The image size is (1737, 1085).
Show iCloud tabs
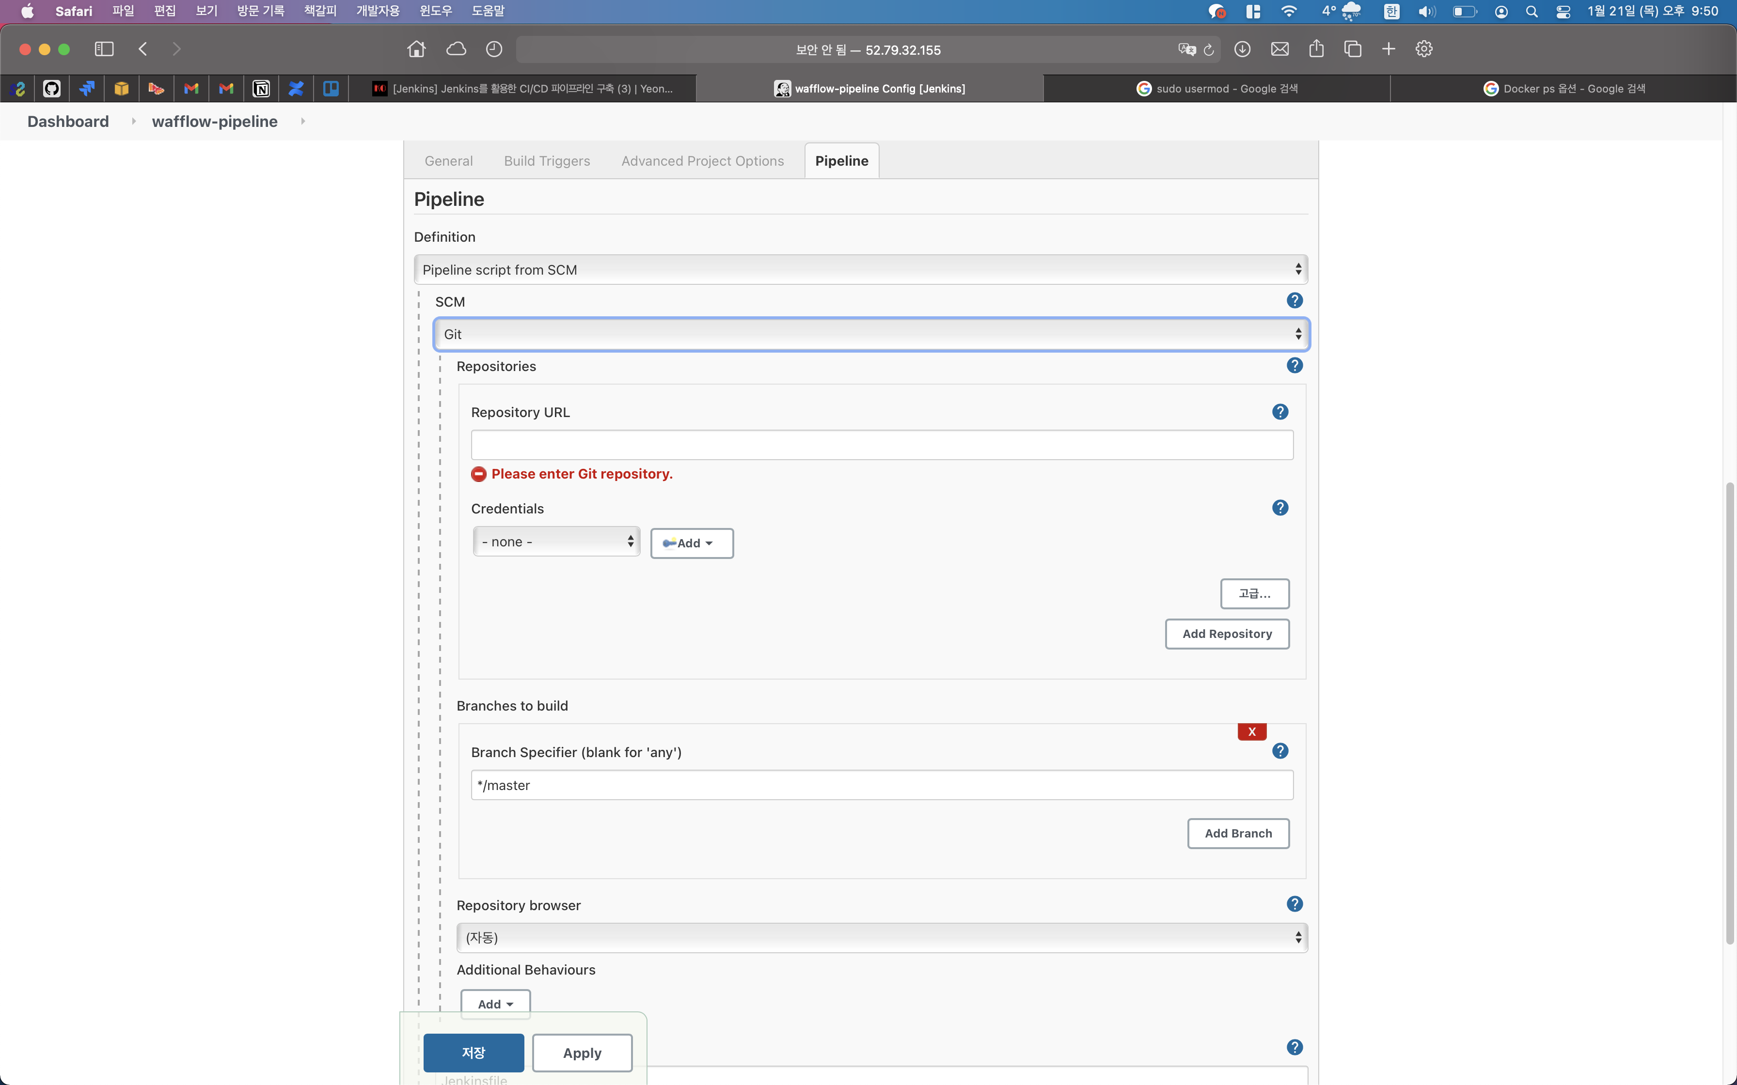click(x=456, y=49)
